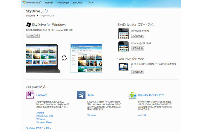Viewport: 202px width, 132px height.
Task: Go to SkyDrive in top navigation
Action: pos(77,3)
